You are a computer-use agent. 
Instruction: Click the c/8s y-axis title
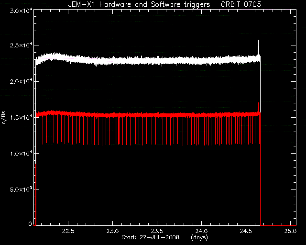4,118
